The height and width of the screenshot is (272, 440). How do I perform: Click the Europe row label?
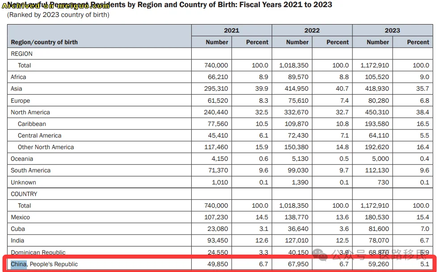click(x=21, y=100)
